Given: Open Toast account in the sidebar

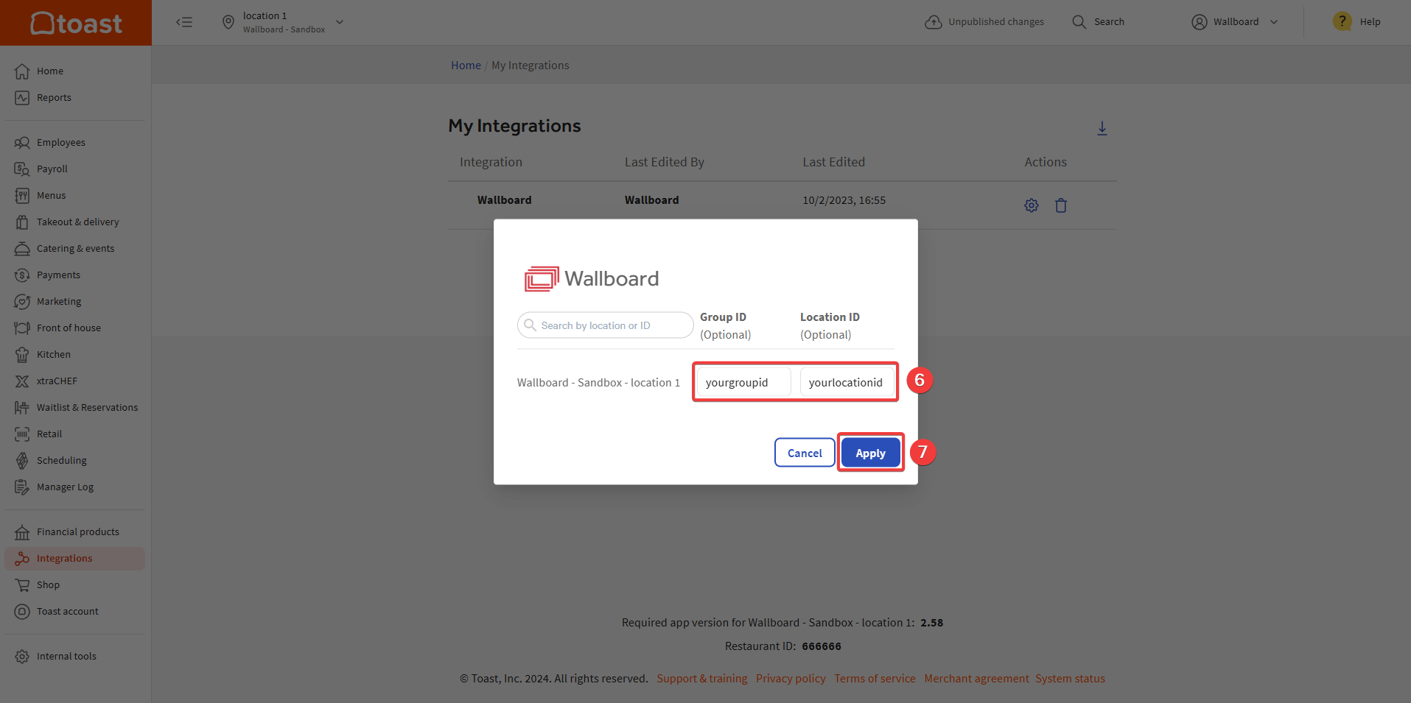Looking at the screenshot, I should 74,612.
